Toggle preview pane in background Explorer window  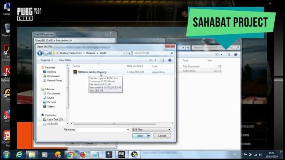[x=228, y=55]
